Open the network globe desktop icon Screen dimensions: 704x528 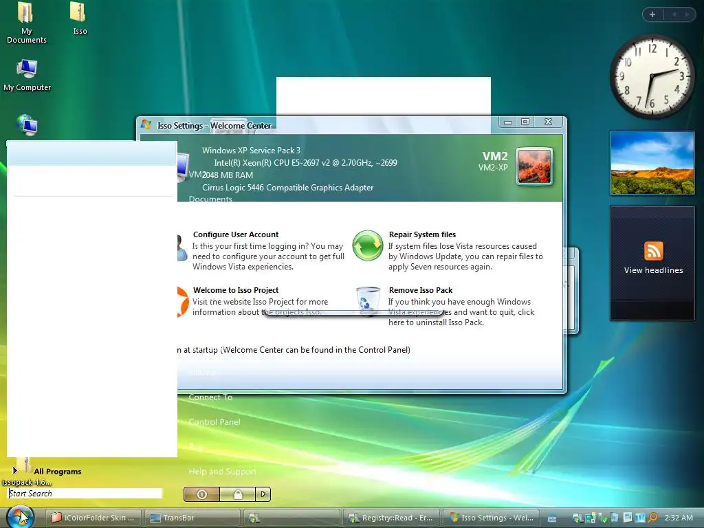[27, 125]
